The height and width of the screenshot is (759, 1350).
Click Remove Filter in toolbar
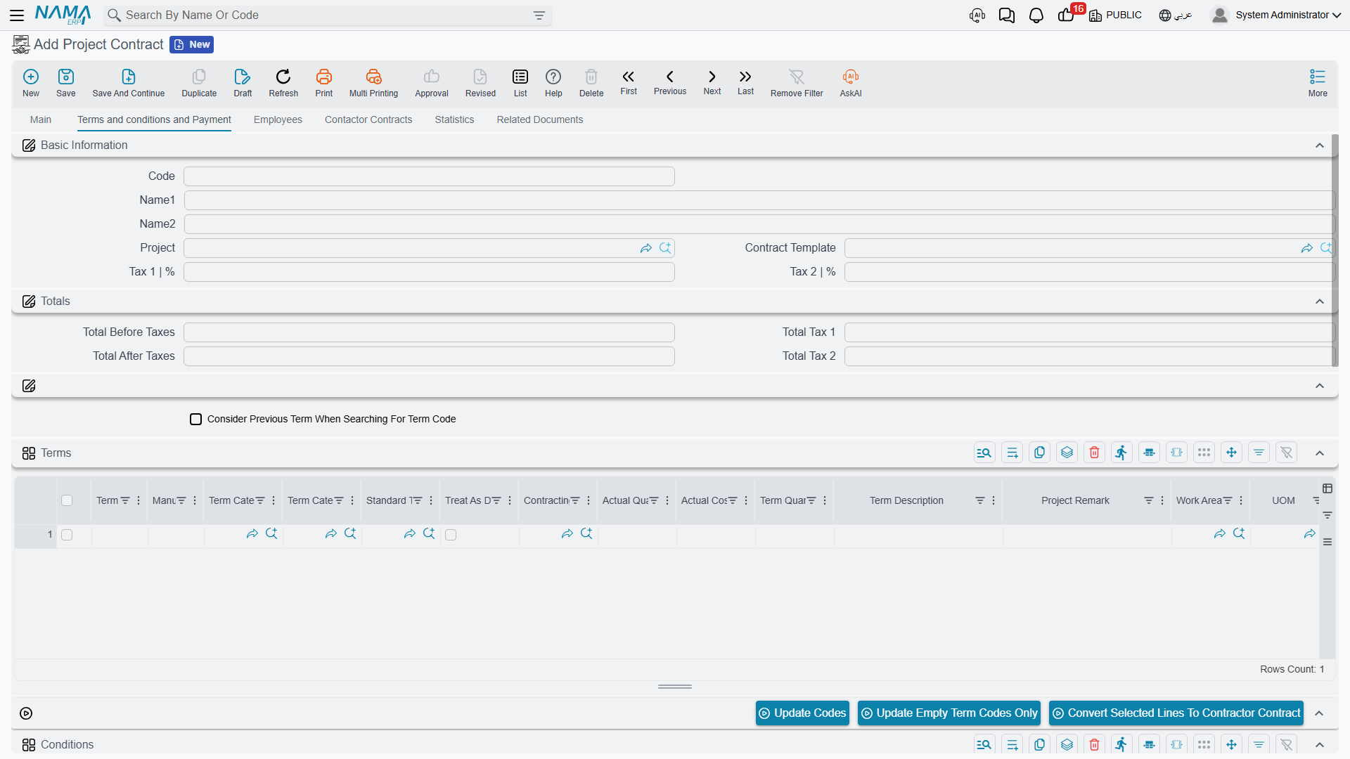797,82
